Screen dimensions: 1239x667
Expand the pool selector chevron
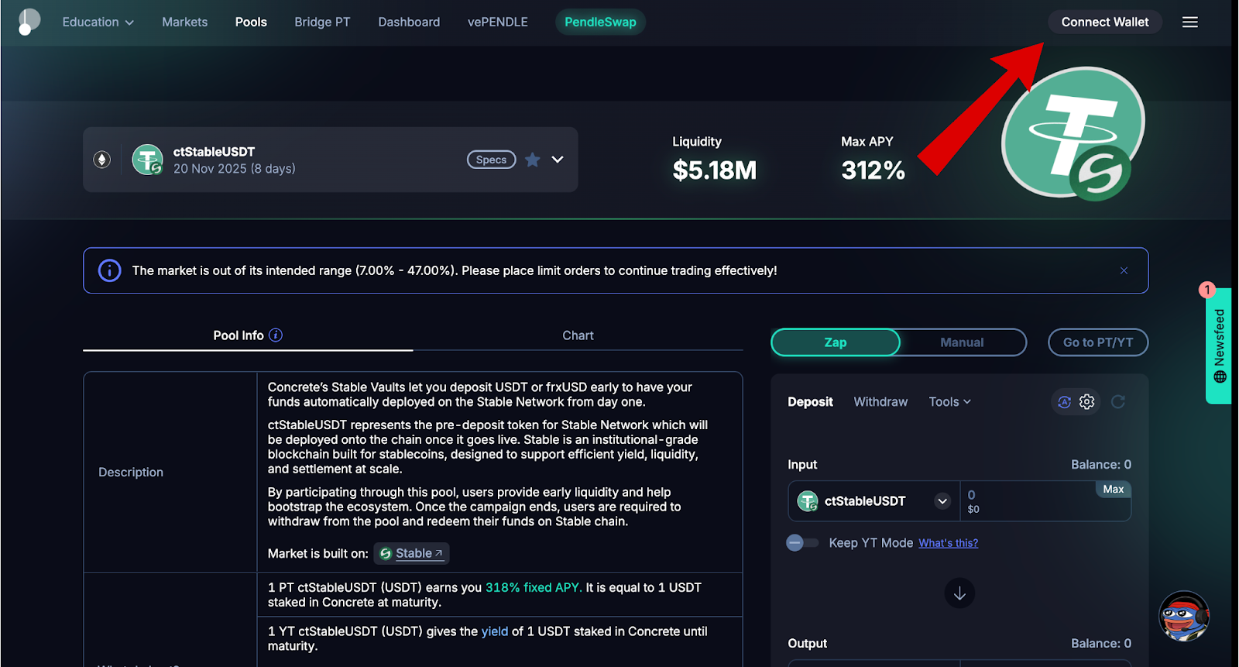[x=558, y=160]
